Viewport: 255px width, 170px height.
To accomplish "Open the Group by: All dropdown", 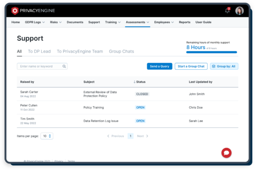I will click(224, 66).
